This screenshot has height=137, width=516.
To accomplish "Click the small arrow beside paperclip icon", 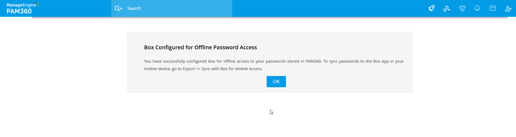I will 449,10.
